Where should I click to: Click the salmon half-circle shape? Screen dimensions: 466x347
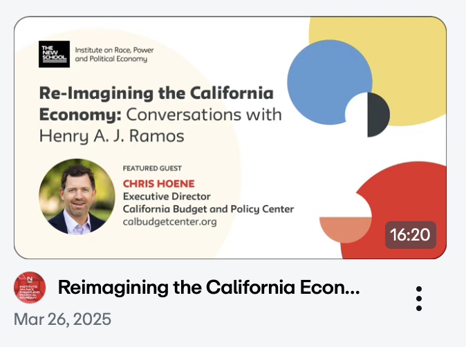(x=345, y=229)
